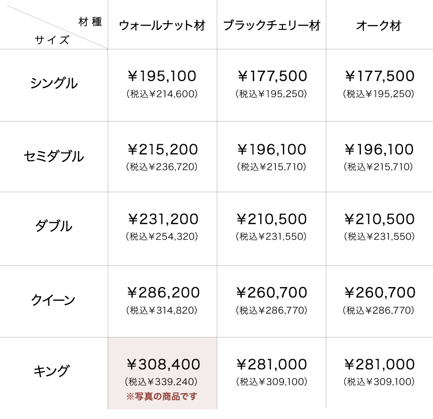Click the オーク材 column header
The image size is (433, 419).
379,26
